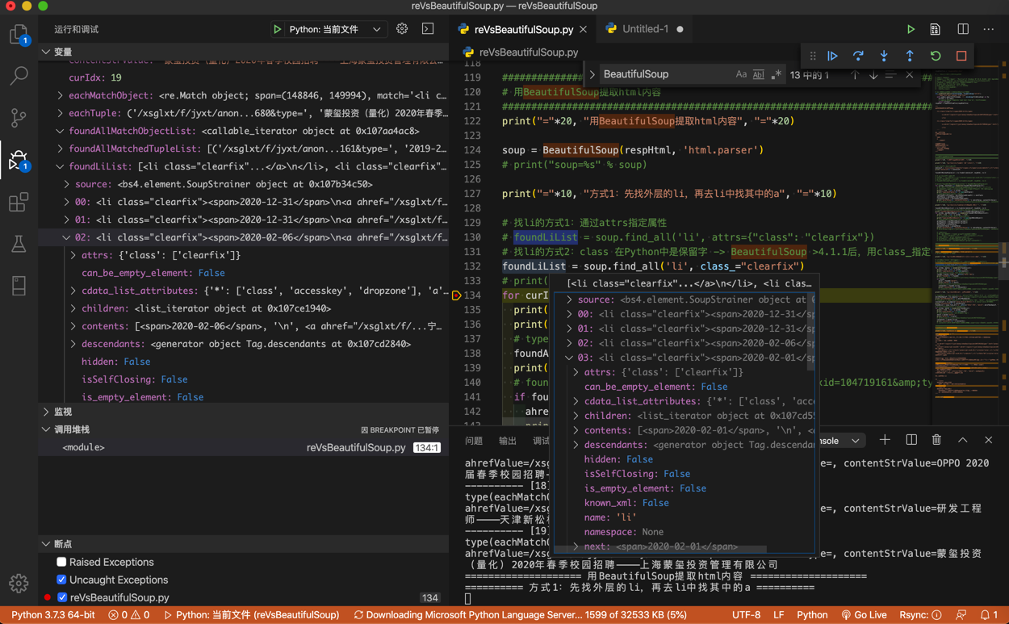Create a new terminal with plus icon

pos(885,440)
